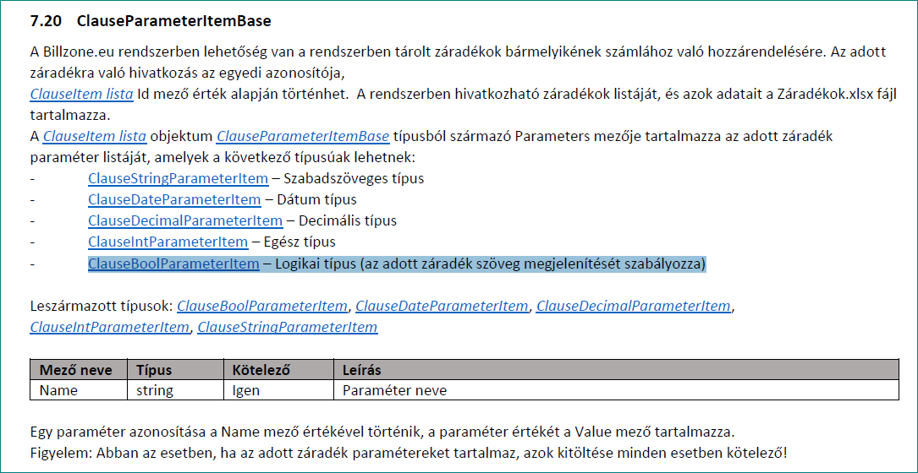Follow italic ClauseBoolParameterItem link after "Leszármazott típusok"
Viewport: 918px width, 473px height.
tap(262, 306)
